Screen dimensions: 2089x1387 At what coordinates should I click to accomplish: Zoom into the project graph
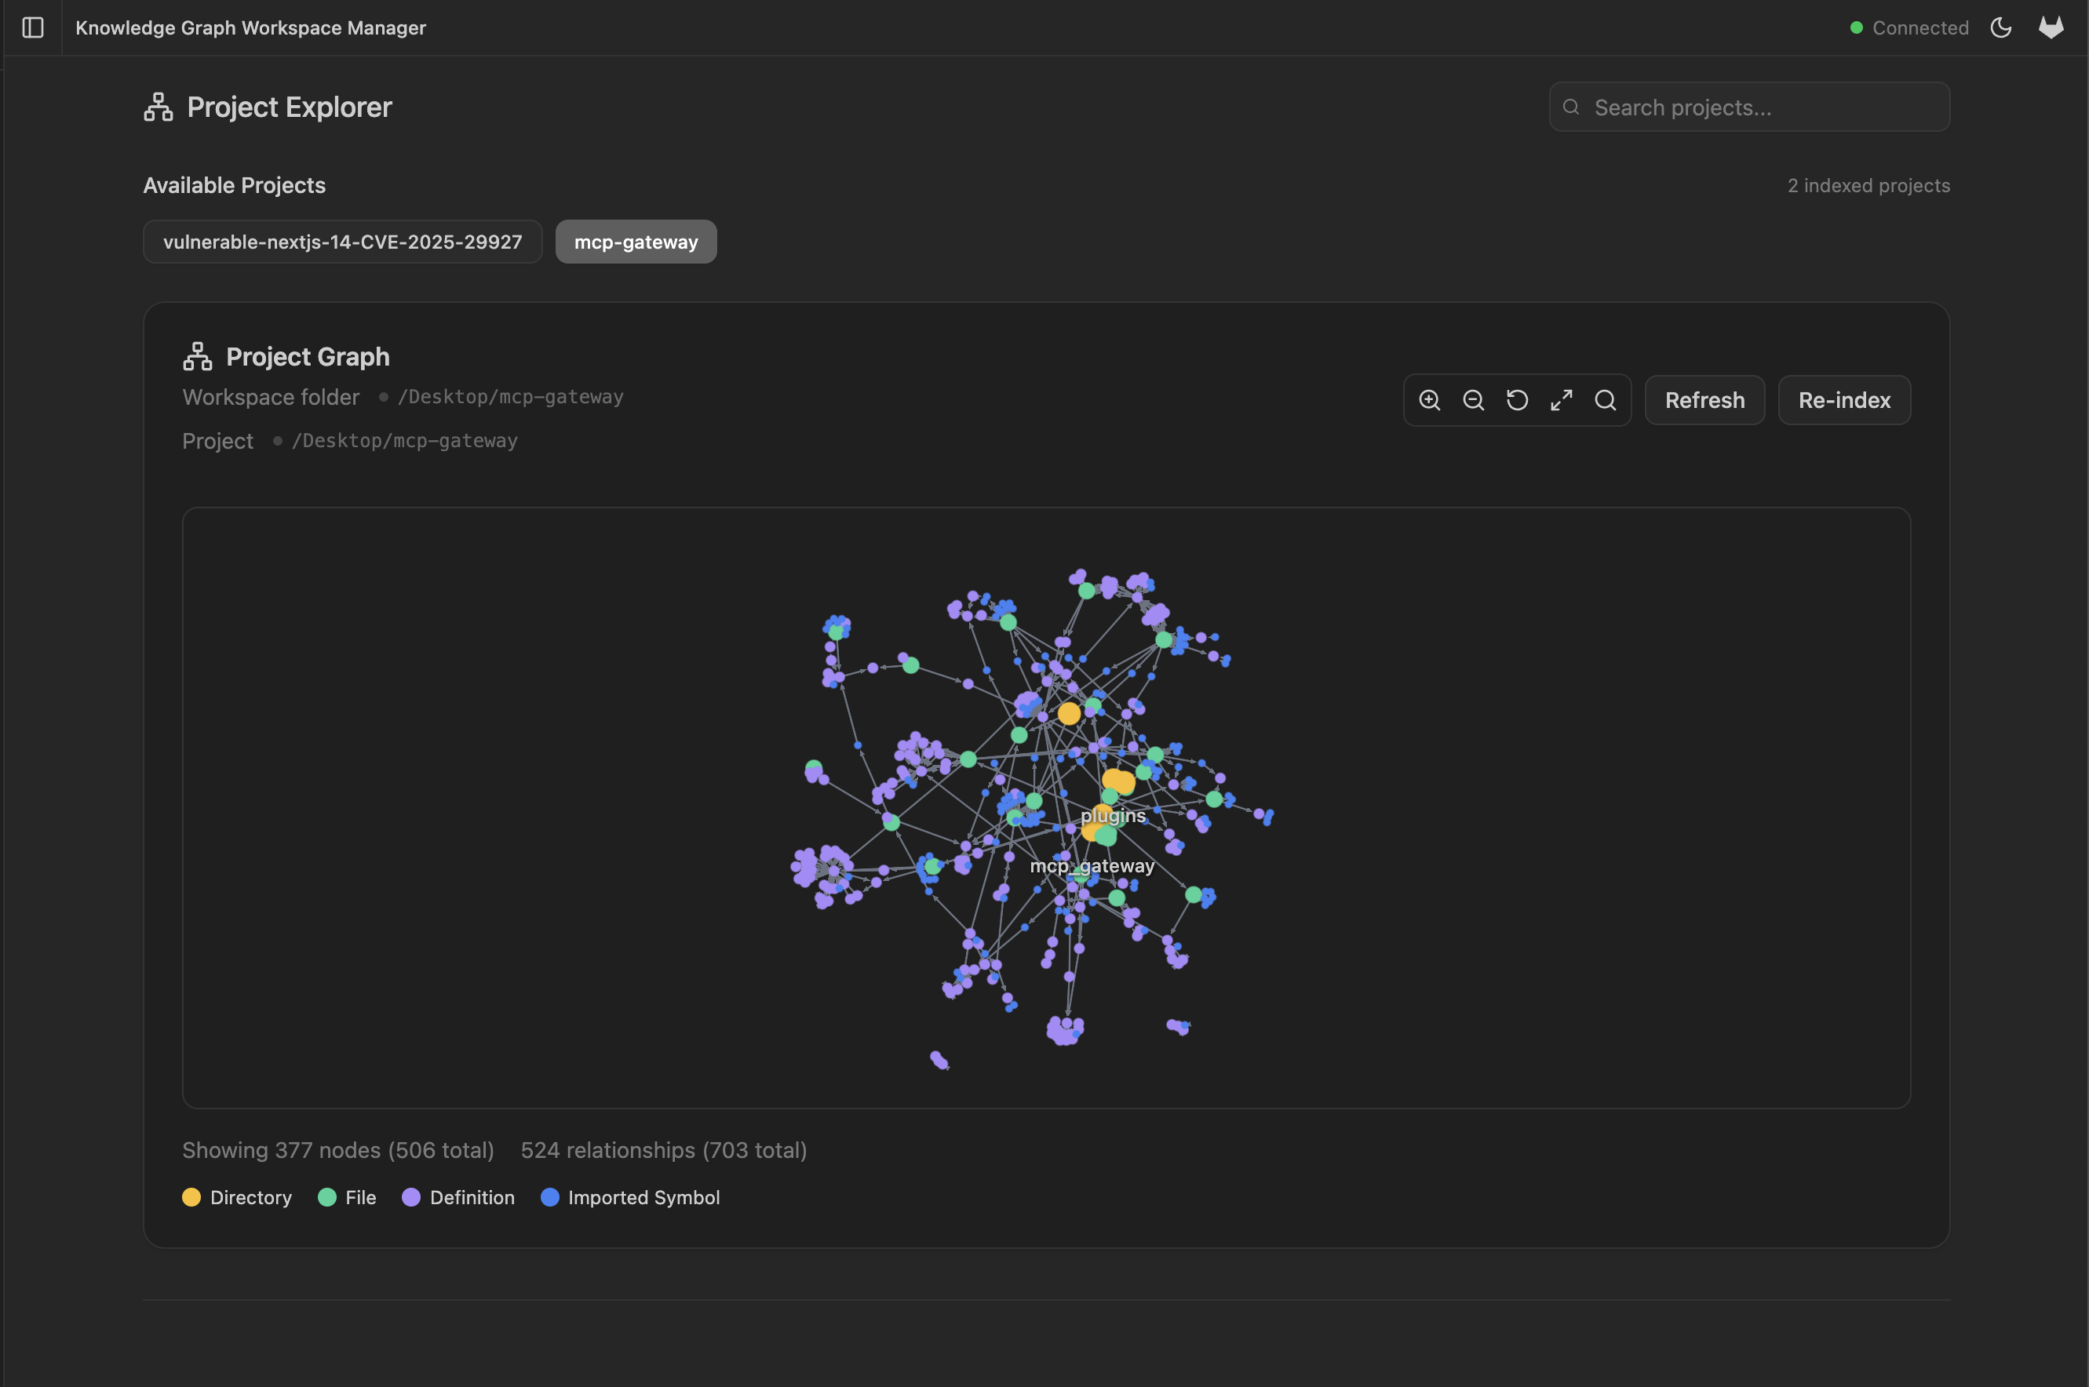pyautogui.click(x=1430, y=400)
